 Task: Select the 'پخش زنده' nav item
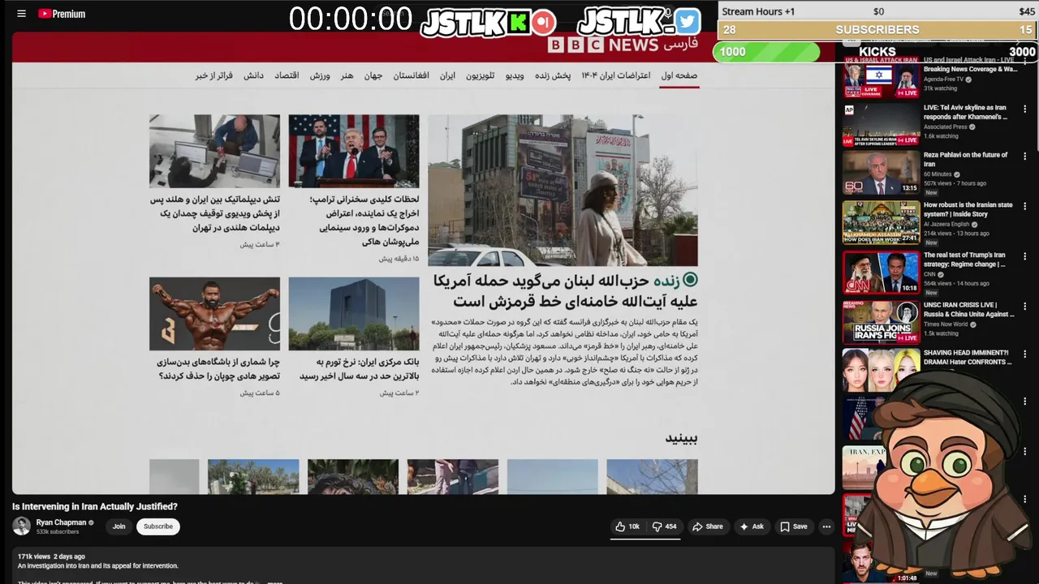click(553, 75)
